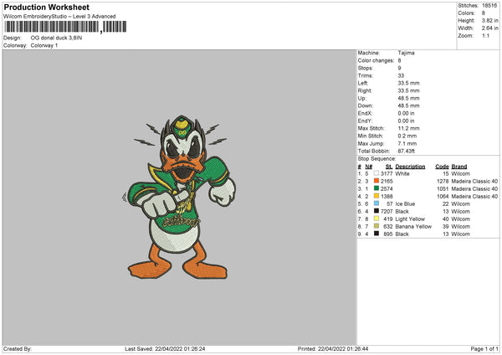The image size is (502, 355).
Task: Click the 'Colorway 1' value
Action: point(44,45)
